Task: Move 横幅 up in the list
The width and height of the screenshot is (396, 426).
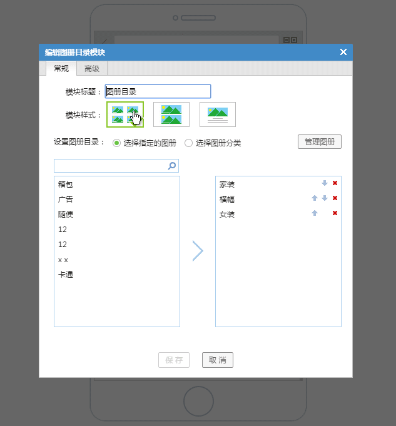Action: 315,198
